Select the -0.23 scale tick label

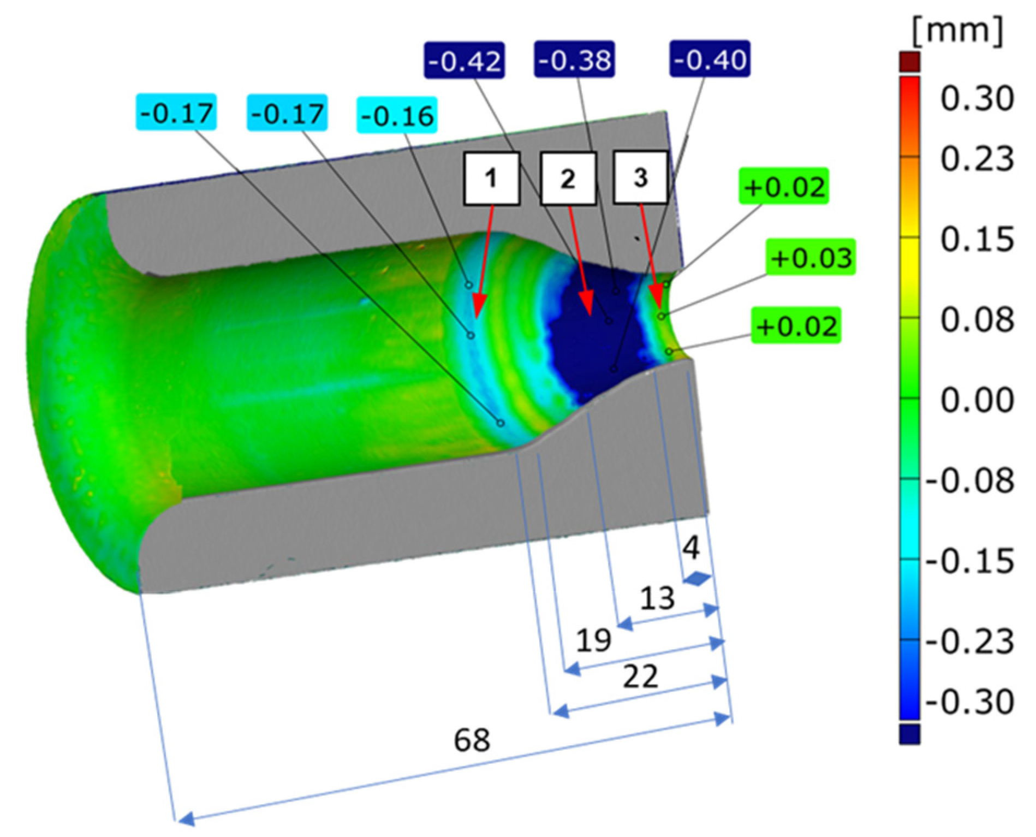[x=970, y=641]
